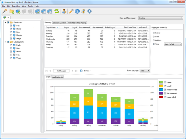Screen dimensions: 186x139
Task: Click the add computer toolbar icon
Action: pyautogui.click(x=18, y=11)
